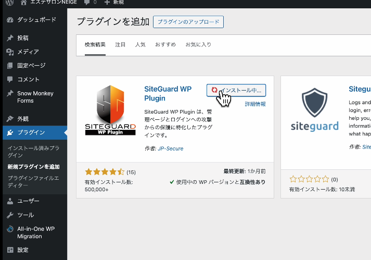Open 外観 menu item
Viewport: 371px width, 260px height.
(23, 118)
